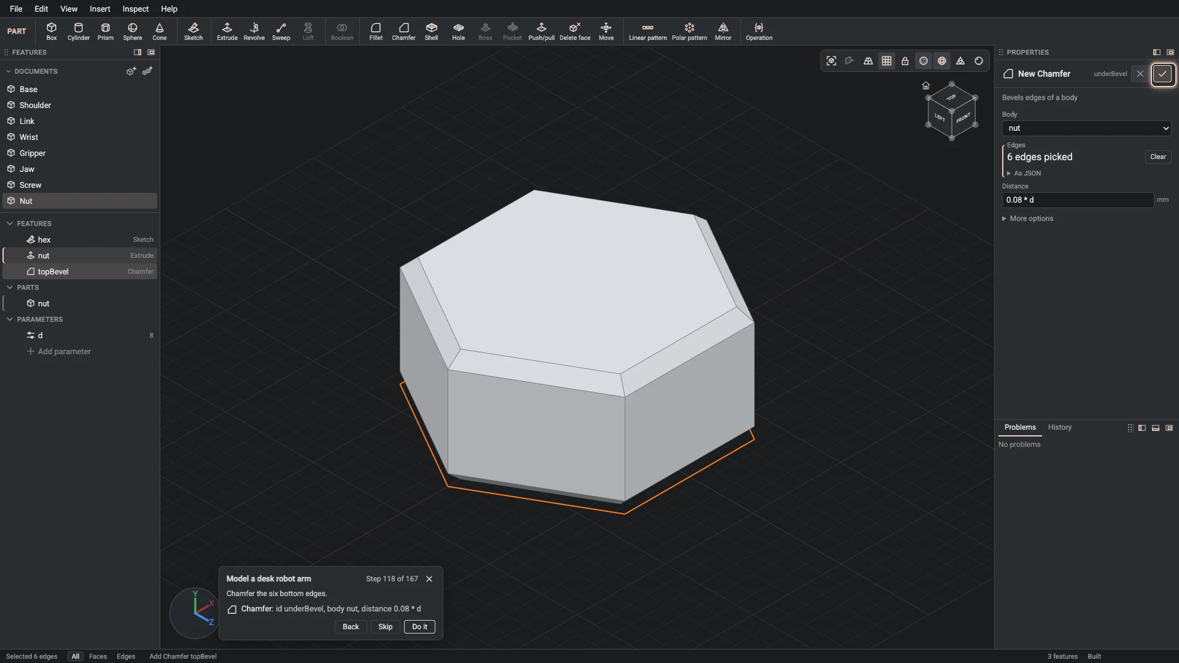Select the Sphere tool
The height and width of the screenshot is (663, 1179).
(133, 31)
